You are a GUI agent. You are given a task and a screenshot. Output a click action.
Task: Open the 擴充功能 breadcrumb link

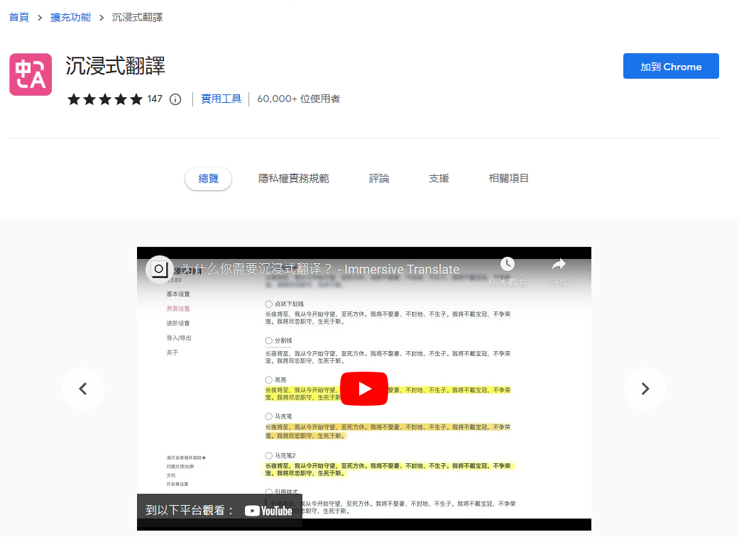click(70, 17)
